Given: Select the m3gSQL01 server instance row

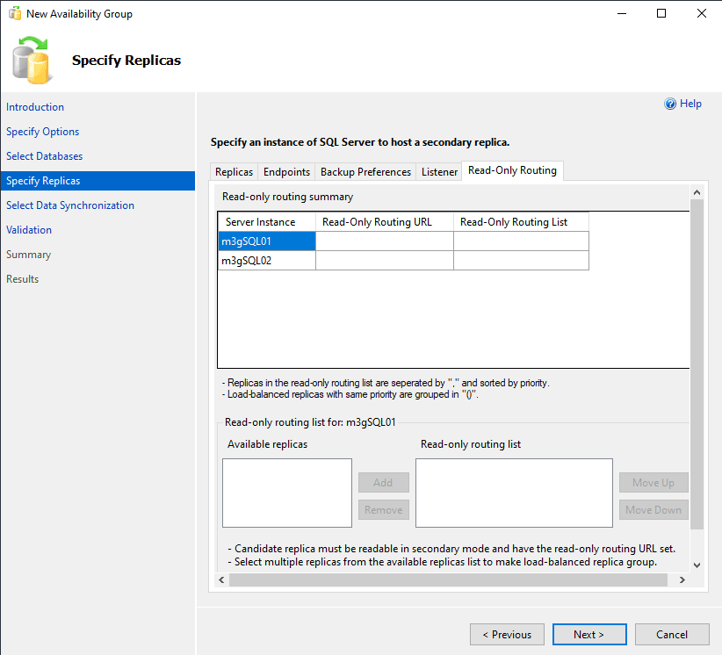Looking at the screenshot, I should (267, 241).
